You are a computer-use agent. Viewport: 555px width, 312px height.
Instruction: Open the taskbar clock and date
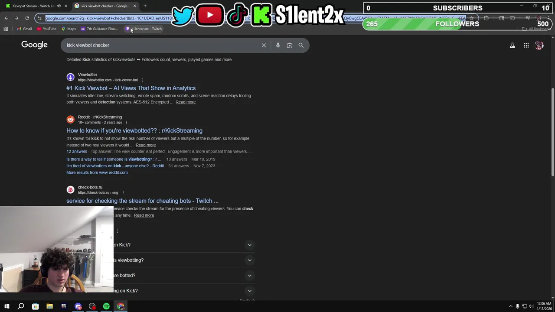coord(544,306)
